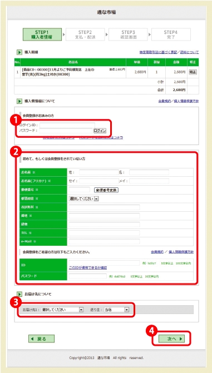The height and width of the screenshot is (373, 212).
Task: Focus the セイ furigana field
Action: coord(99,181)
